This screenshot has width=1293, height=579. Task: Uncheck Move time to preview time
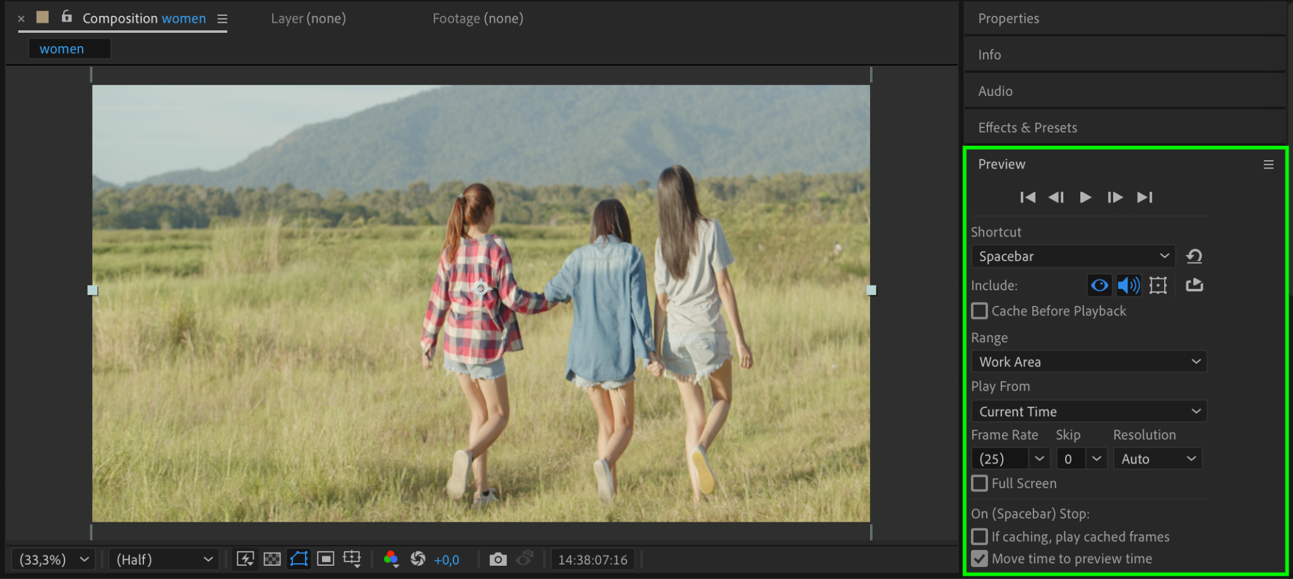coord(979,559)
